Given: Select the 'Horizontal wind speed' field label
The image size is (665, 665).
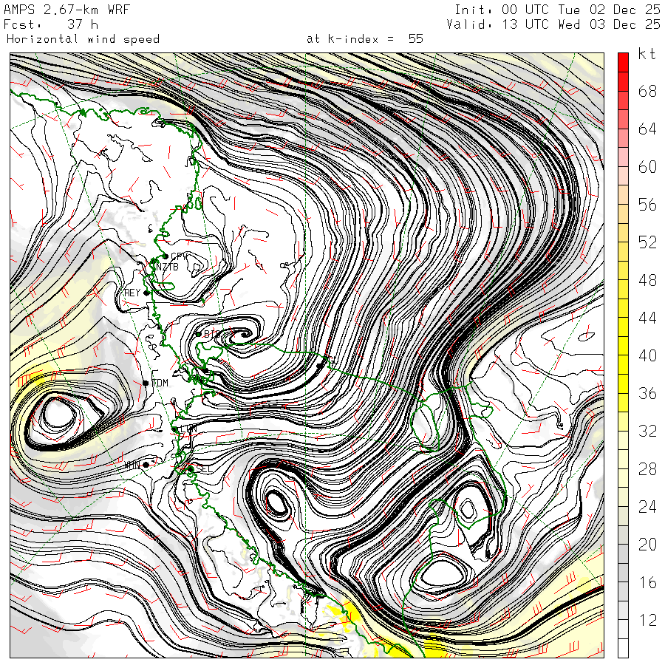Looking at the screenshot, I should pos(83,39).
